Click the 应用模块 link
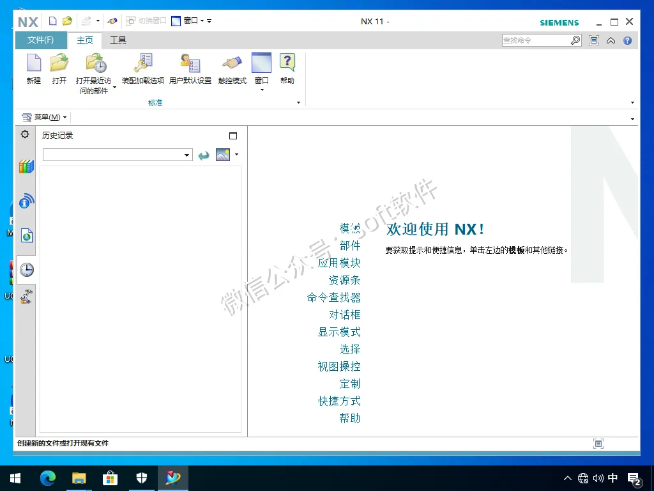The image size is (654, 491). tap(339, 263)
